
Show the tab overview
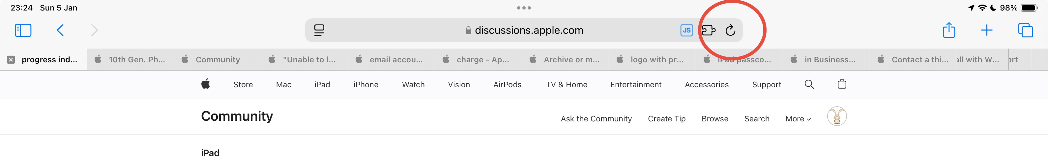[1025, 31]
